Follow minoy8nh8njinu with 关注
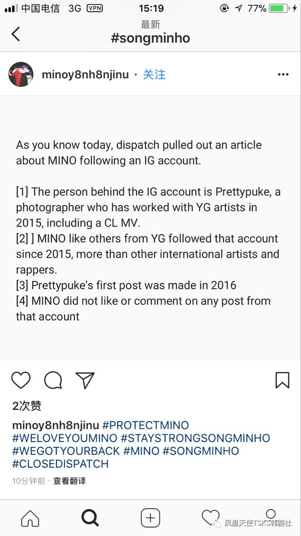 tap(155, 75)
